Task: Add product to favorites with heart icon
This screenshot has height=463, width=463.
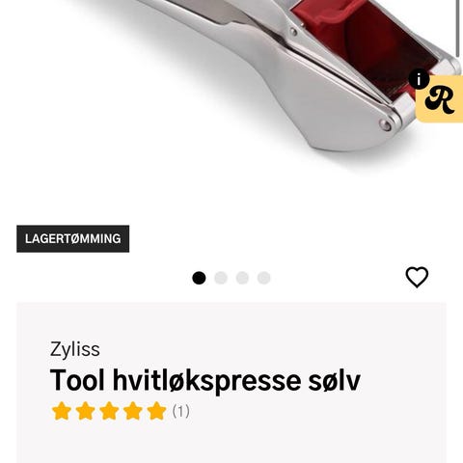Action: click(x=417, y=277)
